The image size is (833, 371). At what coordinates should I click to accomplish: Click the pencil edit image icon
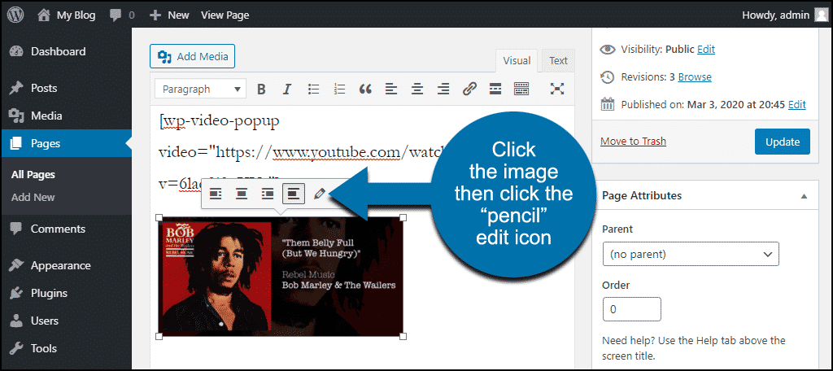(x=319, y=194)
